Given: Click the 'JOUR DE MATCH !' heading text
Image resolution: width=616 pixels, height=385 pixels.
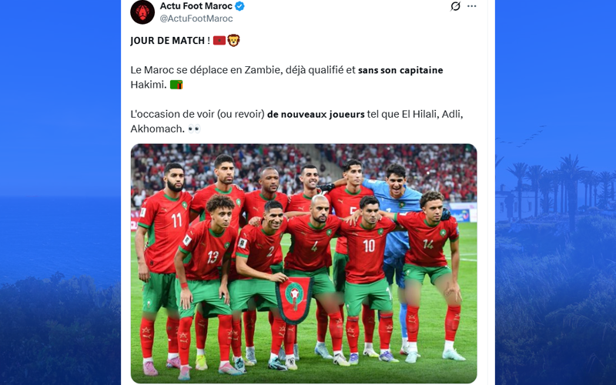Looking at the screenshot, I should coord(170,41).
